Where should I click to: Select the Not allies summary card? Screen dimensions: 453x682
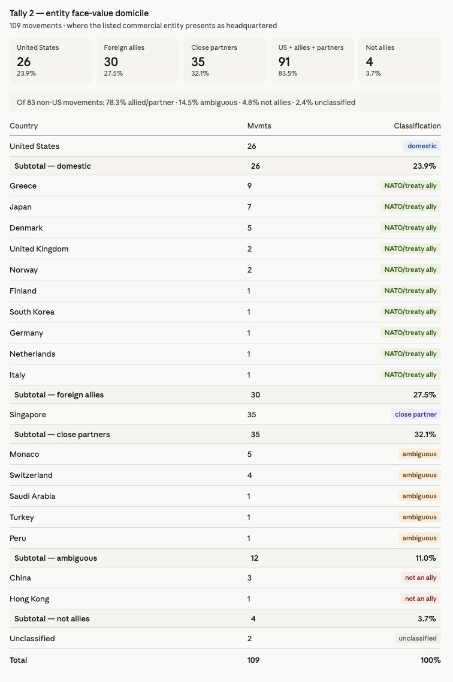400,60
